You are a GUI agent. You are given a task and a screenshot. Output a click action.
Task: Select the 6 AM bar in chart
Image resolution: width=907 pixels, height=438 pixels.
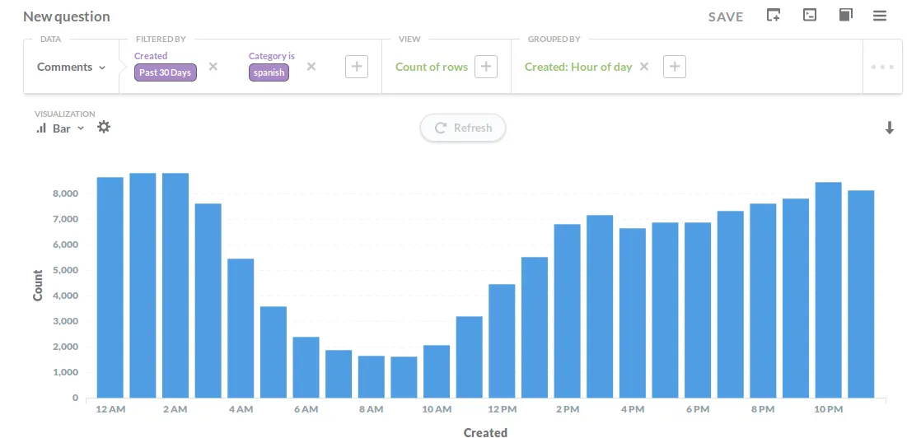[x=306, y=367]
